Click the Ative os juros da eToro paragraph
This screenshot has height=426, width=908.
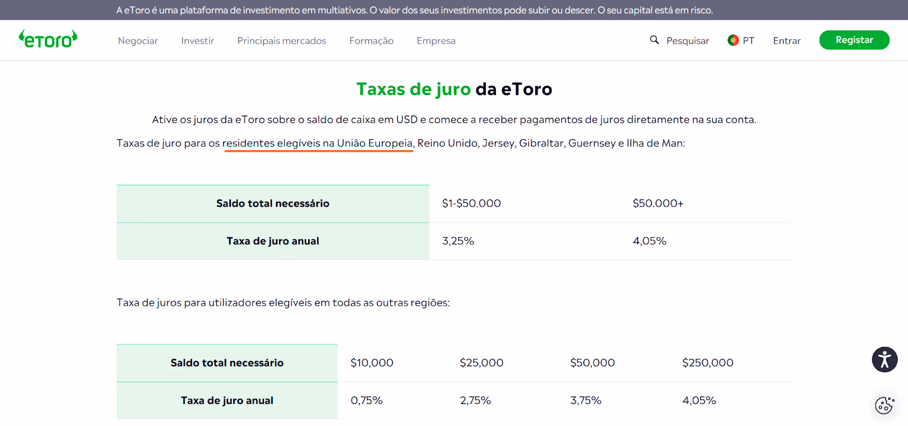[454, 120]
